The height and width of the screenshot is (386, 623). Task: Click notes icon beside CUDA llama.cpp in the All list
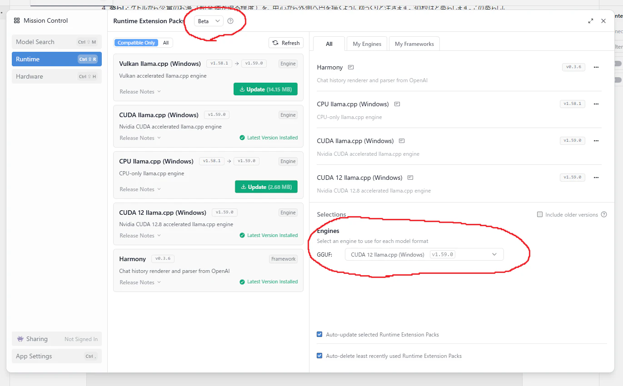pyautogui.click(x=402, y=141)
